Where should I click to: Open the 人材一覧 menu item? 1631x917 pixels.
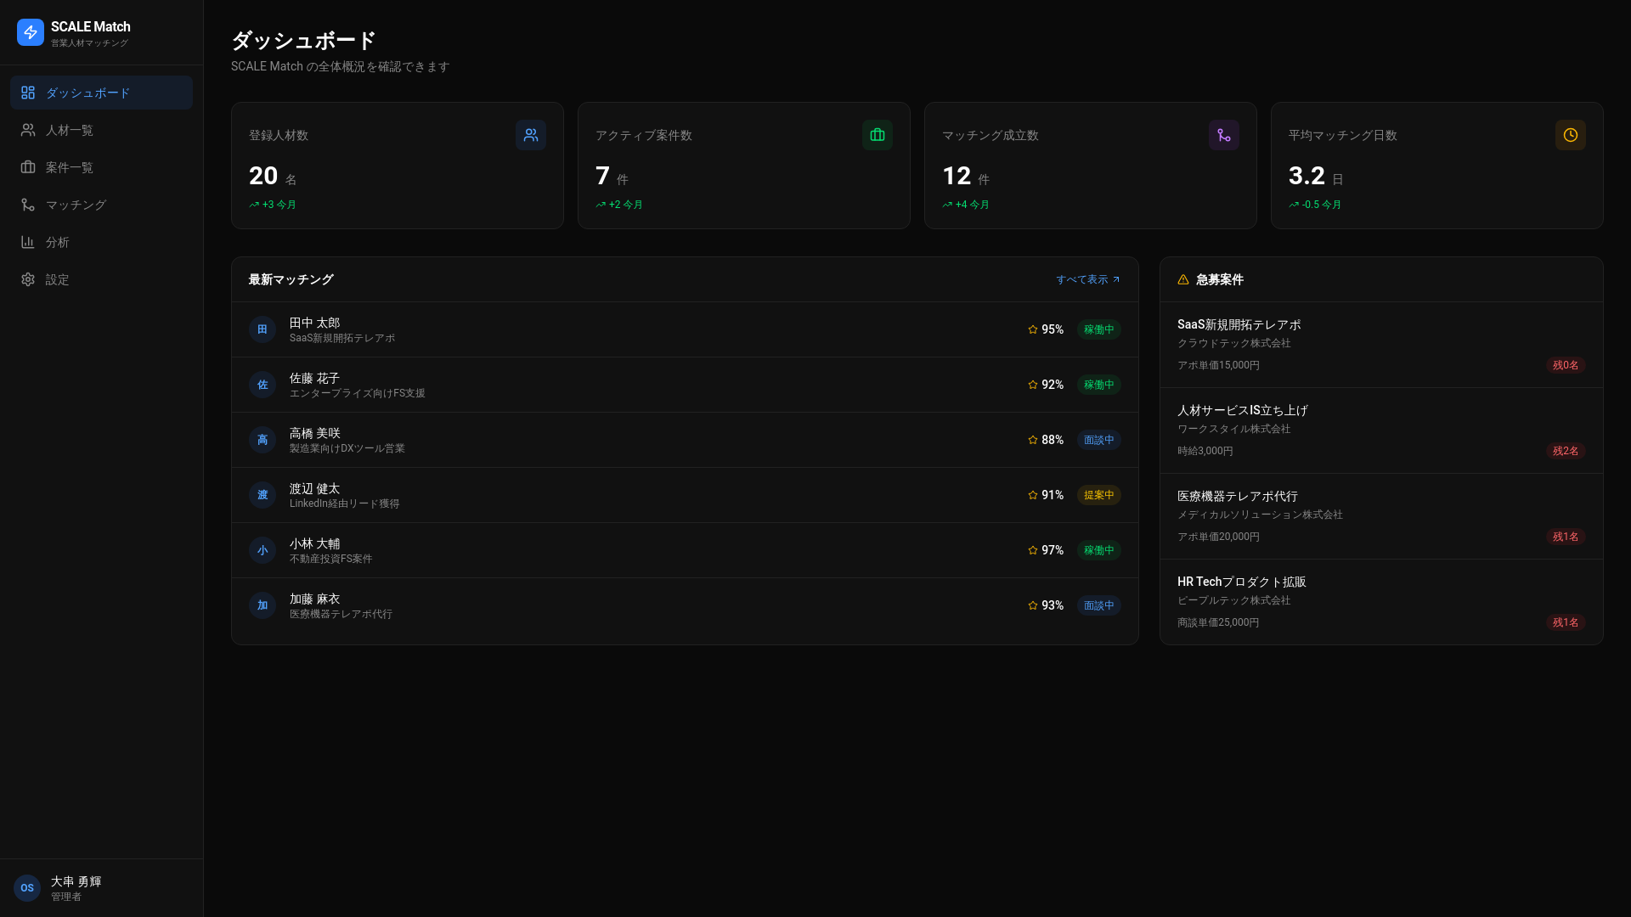point(101,130)
